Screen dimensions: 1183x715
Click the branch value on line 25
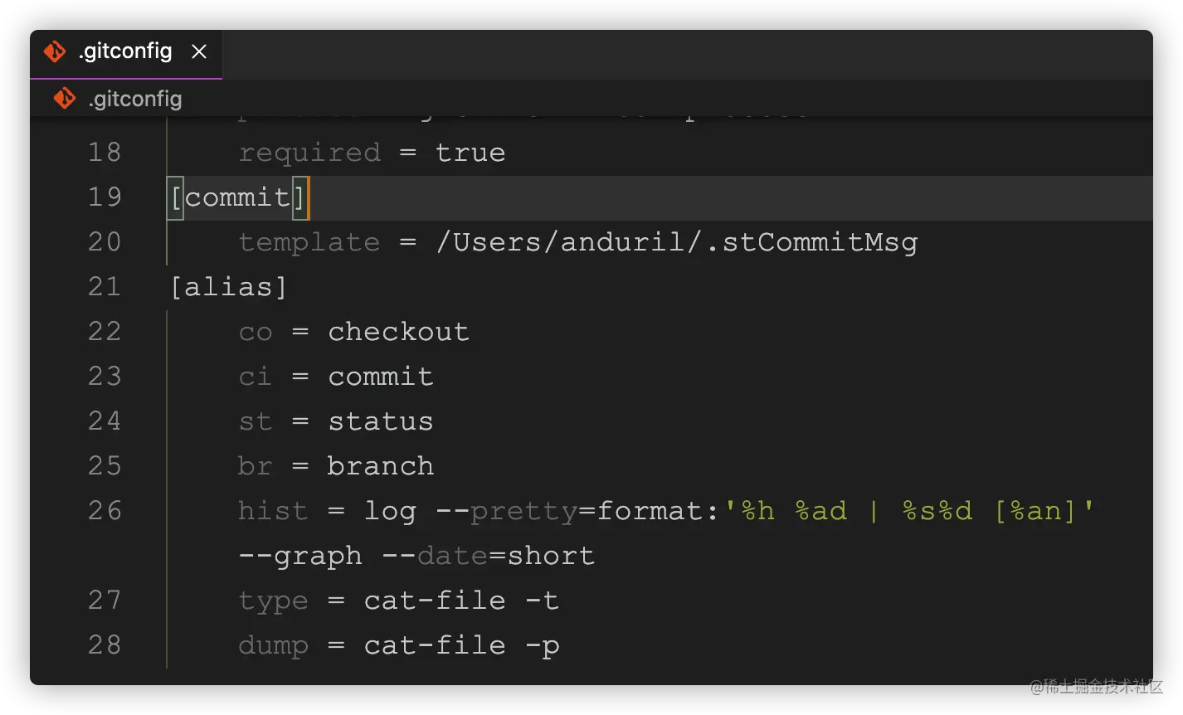[x=380, y=466]
